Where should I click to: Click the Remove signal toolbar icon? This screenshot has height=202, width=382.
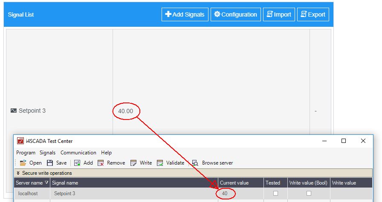click(x=101, y=163)
